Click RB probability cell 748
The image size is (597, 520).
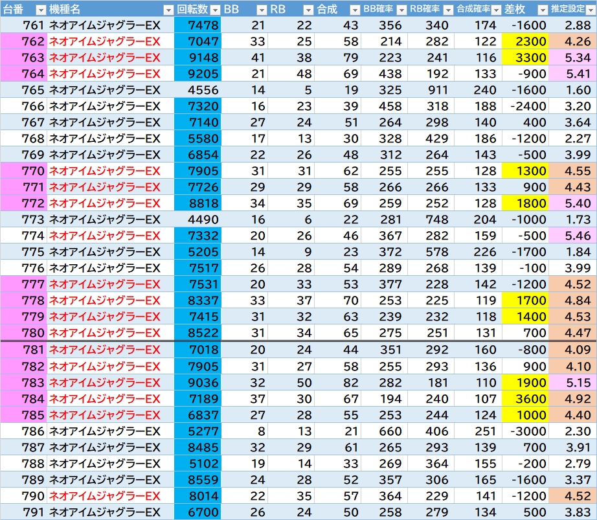click(431, 220)
